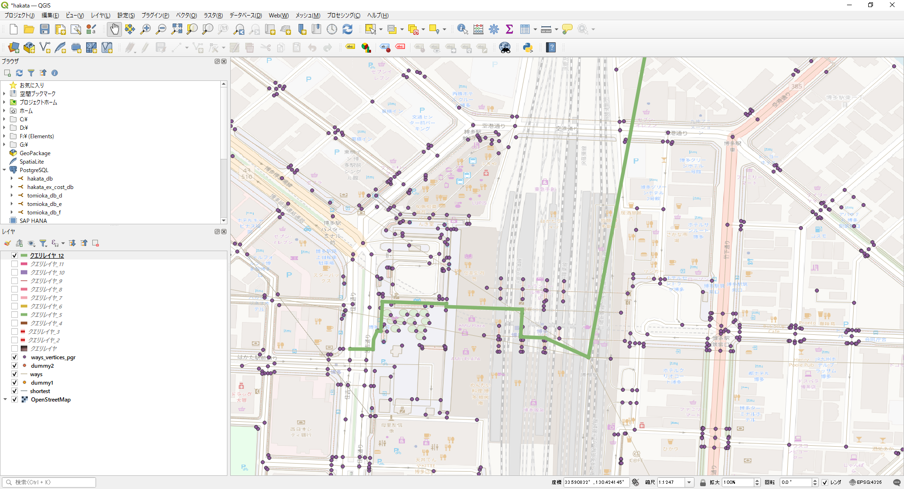Click Save Project floppy disk icon
Image resolution: width=904 pixels, height=489 pixels.
[x=45, y=29]
